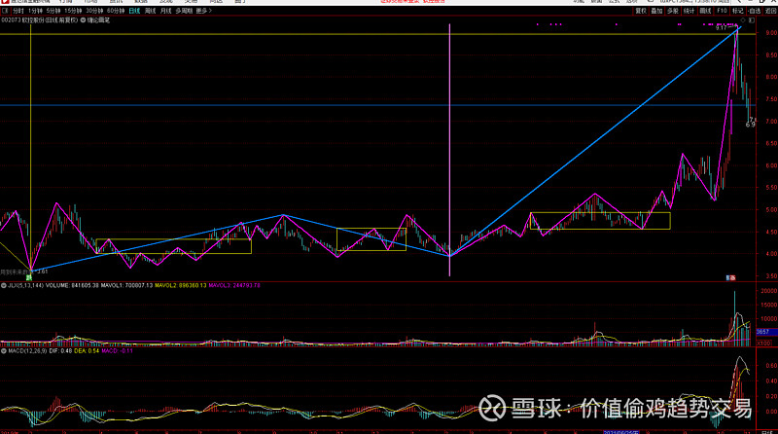
Task: Add stock to 自选 watchlist
Action: pyautogui.click(x=755, y=11)
